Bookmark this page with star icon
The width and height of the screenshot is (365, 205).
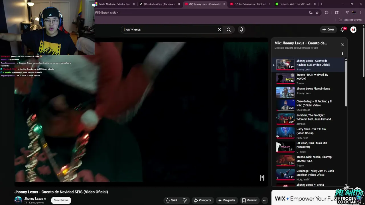point(317,13)
